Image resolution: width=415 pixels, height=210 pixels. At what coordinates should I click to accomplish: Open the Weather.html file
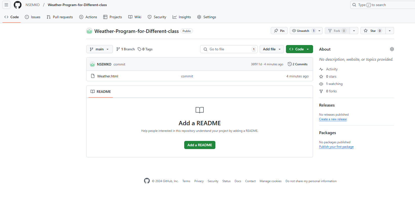108,76
